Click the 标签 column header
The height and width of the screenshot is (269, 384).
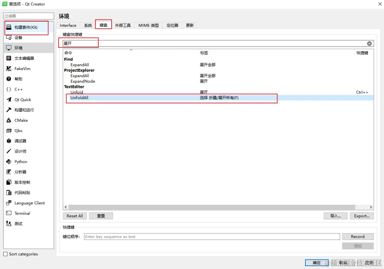(x=277, y=53)
